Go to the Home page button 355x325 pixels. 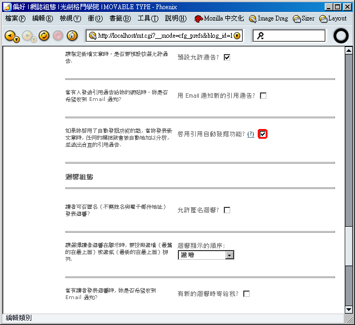point(72,36)
